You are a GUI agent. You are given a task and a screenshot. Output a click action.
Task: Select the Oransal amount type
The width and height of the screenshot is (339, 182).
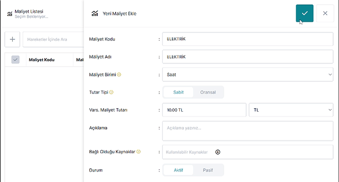coord(208,92)
